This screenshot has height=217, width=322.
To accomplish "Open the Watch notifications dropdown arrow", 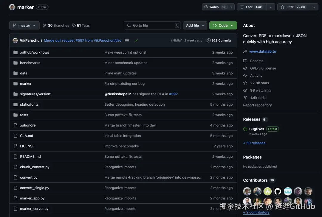I will (231, 7).
